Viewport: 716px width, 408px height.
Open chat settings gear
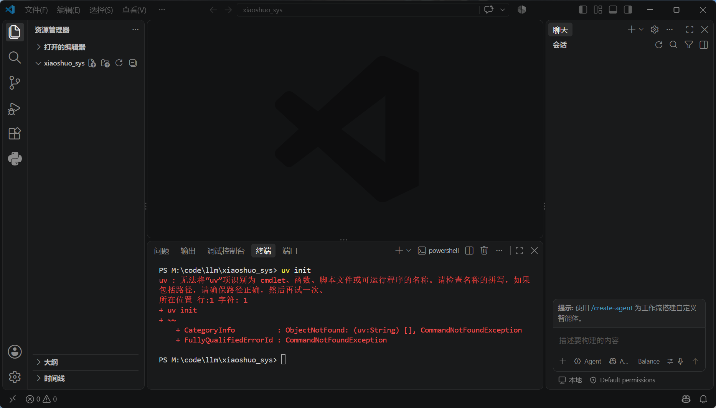655,29
